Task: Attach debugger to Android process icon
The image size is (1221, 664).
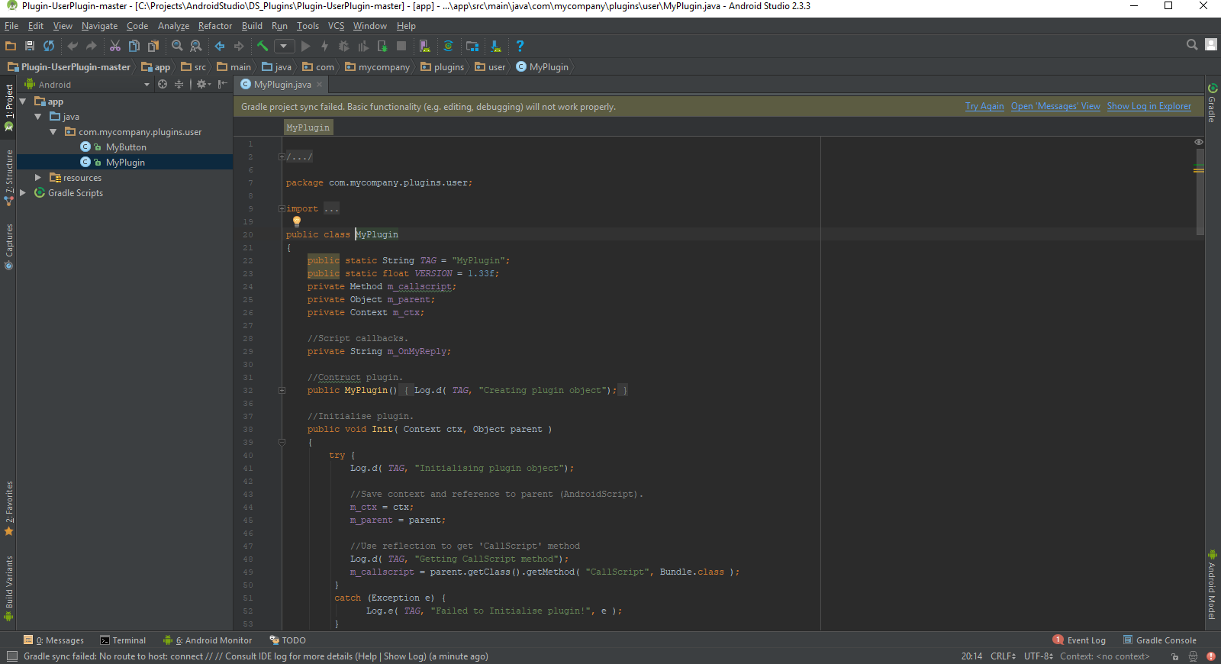Action: pyautogui.click(x=382, y=46)
